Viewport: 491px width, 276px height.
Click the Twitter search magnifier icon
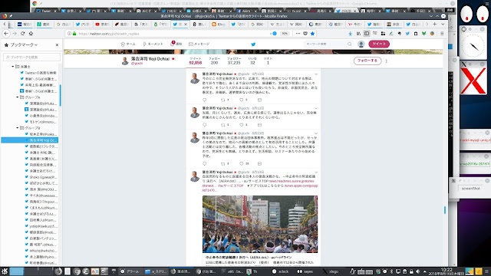tap(350, 44)
